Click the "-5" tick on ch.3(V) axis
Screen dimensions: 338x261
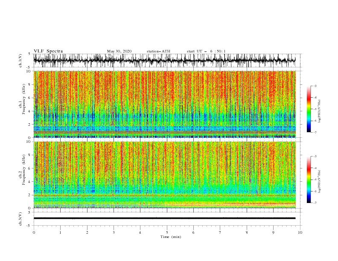(29, 226)
